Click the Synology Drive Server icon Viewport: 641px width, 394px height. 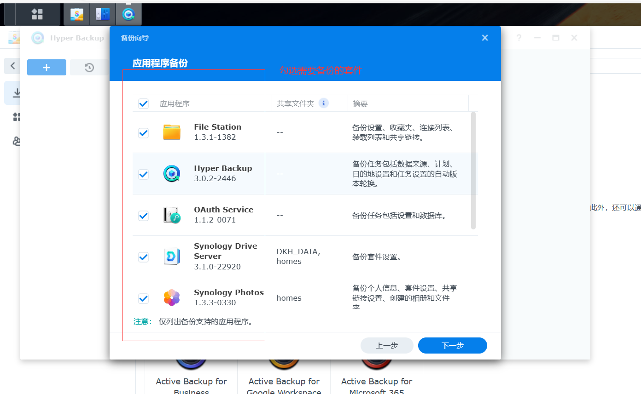coord(172,257)
